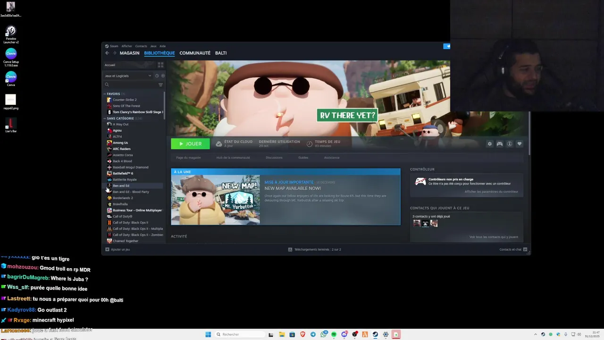Open the Jeux et Logiciels dropdown
604x340 pixels.
128,76
